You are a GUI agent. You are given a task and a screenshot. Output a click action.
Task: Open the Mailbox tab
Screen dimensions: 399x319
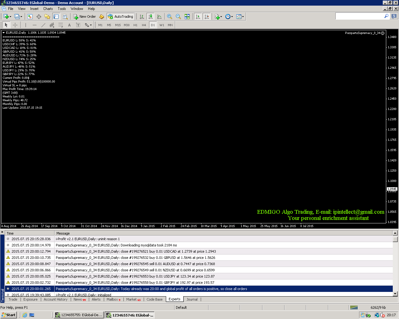pyautogui.click(x=113, y=299)
